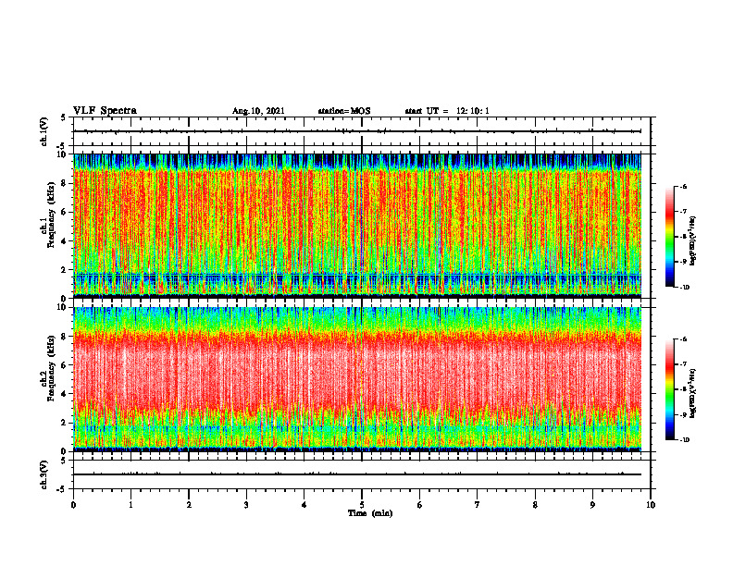Select the "station=MOS" header text
Viewport: 733px width, 566px height.
click(x=344, y=111)
